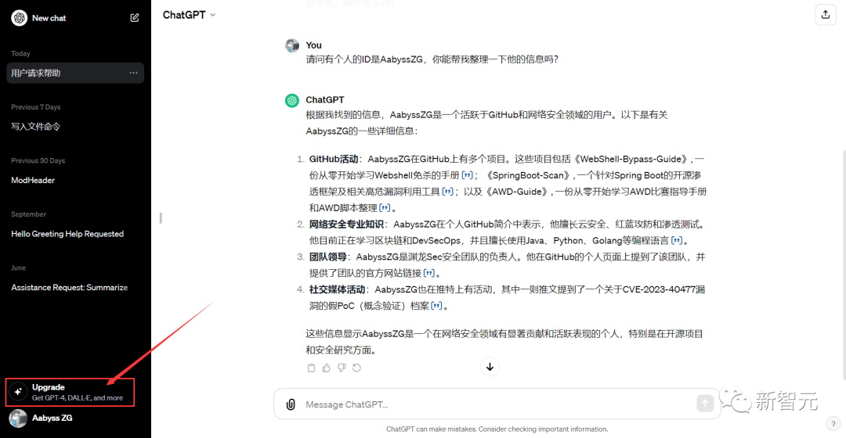The width and height of the screenshot is (846, 438).
Task: Click the ChatGPT logo in sidebar
Action: (x=20, y=18)
